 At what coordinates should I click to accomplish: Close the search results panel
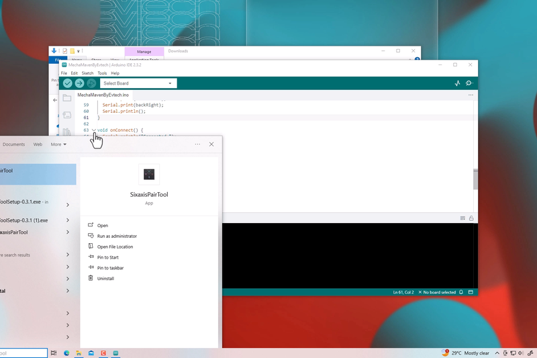coord(211,144)
